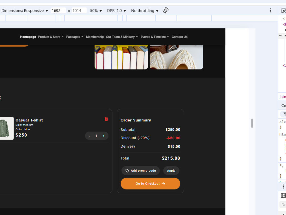Go to Homepage nav link
This screenshot has height=215, width=286.
click(x=28, y=37)
